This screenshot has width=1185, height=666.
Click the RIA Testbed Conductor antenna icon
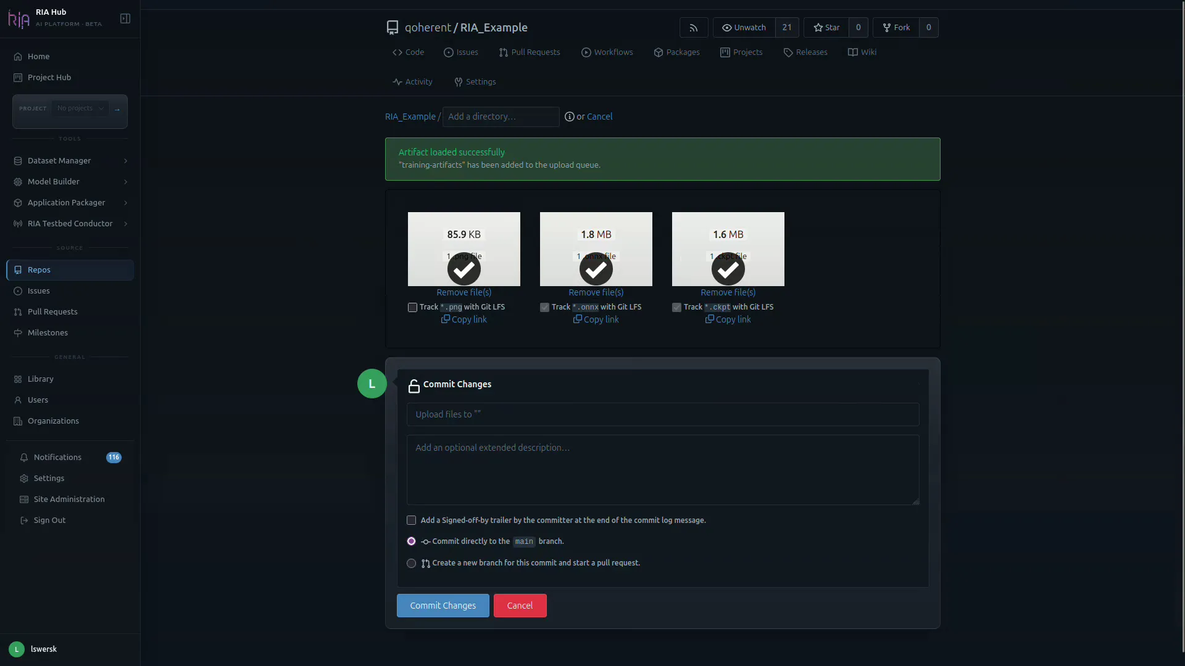click(x=18, y=224)
